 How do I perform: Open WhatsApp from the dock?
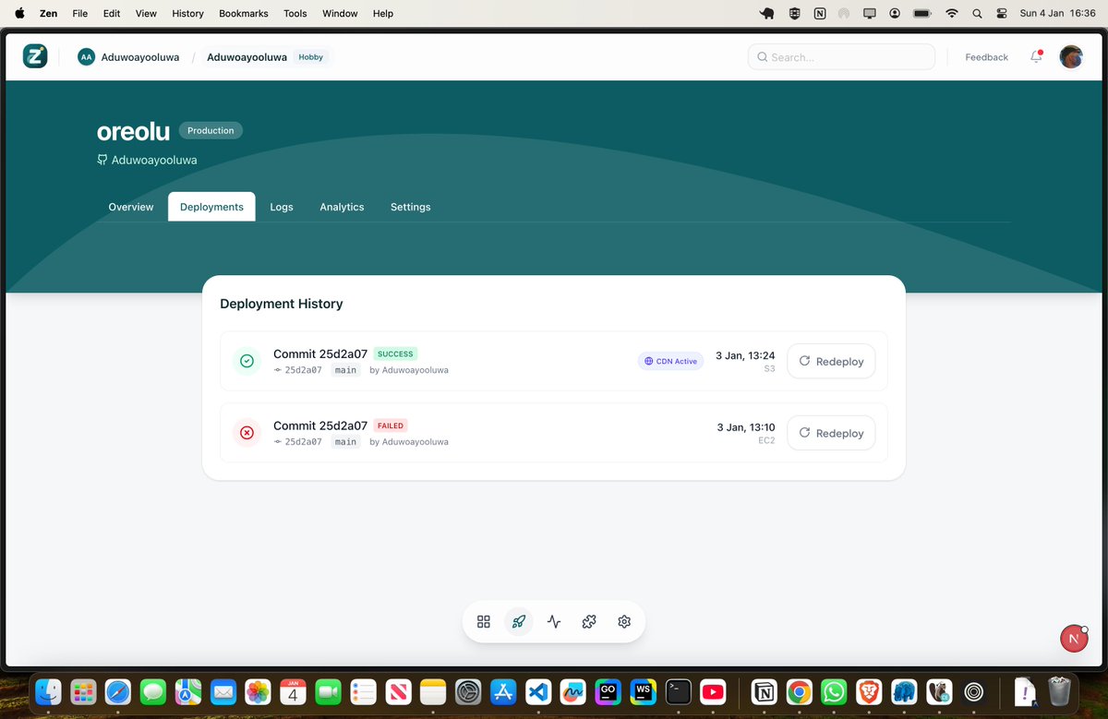coord(834,691)
